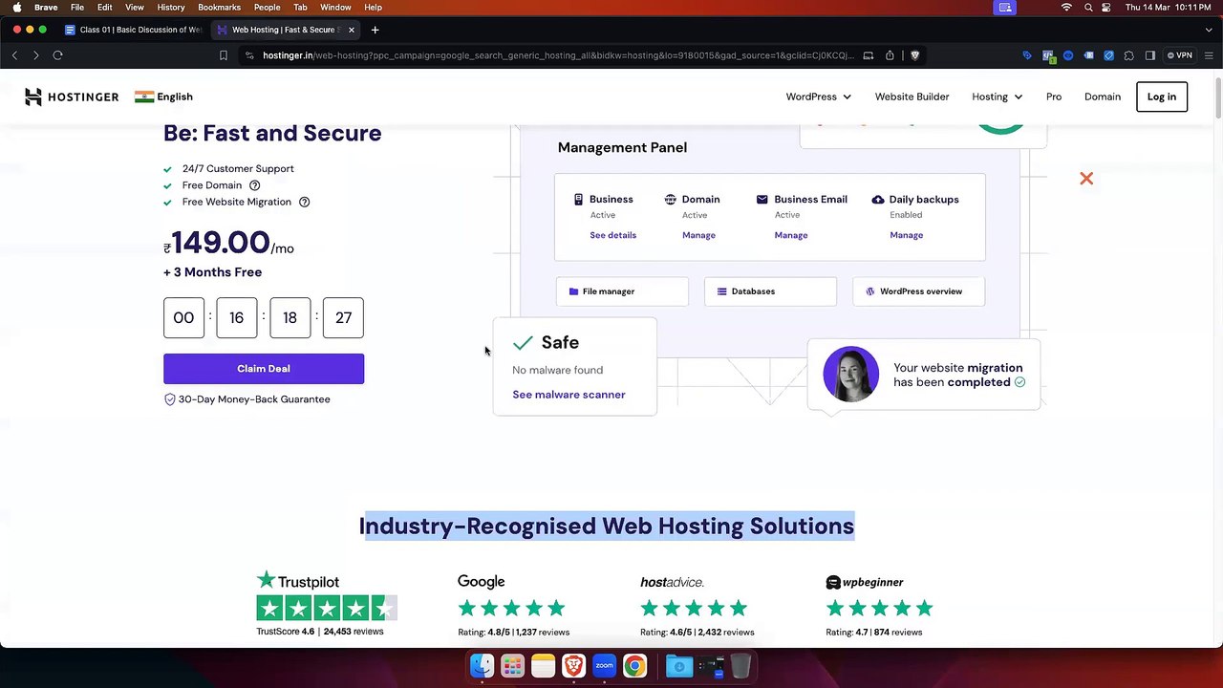
Task: Expand the WordPress navigation dropdown
Action: pos(818,97)
